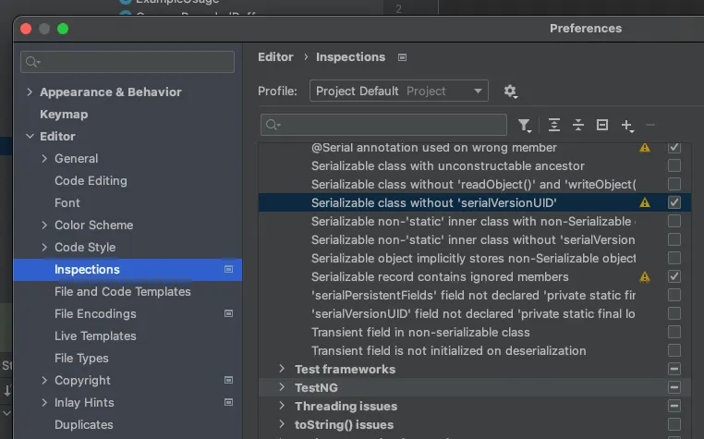The height and width of the screenshot is (439, 704).
Task: Click the filter inspections funnel icon
Action: 524,125
